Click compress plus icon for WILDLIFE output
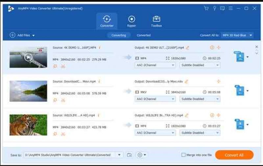The height and width of the screenshot is (166, 263). point(219,115)
